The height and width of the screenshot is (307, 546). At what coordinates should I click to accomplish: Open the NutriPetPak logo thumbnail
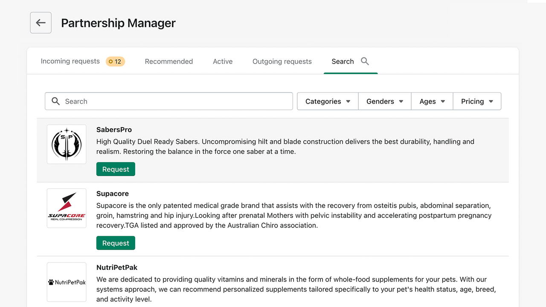click(x=67, y=282)
